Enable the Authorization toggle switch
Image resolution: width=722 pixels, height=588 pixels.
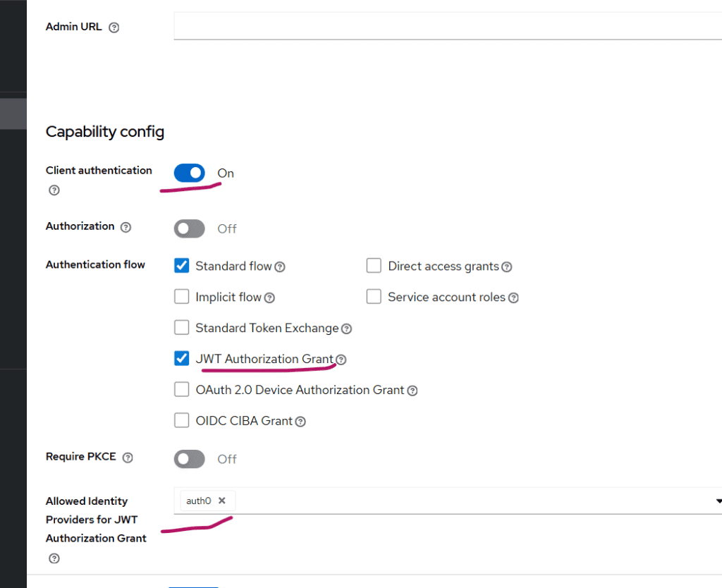pyautogui.click(x=189, y=228)
